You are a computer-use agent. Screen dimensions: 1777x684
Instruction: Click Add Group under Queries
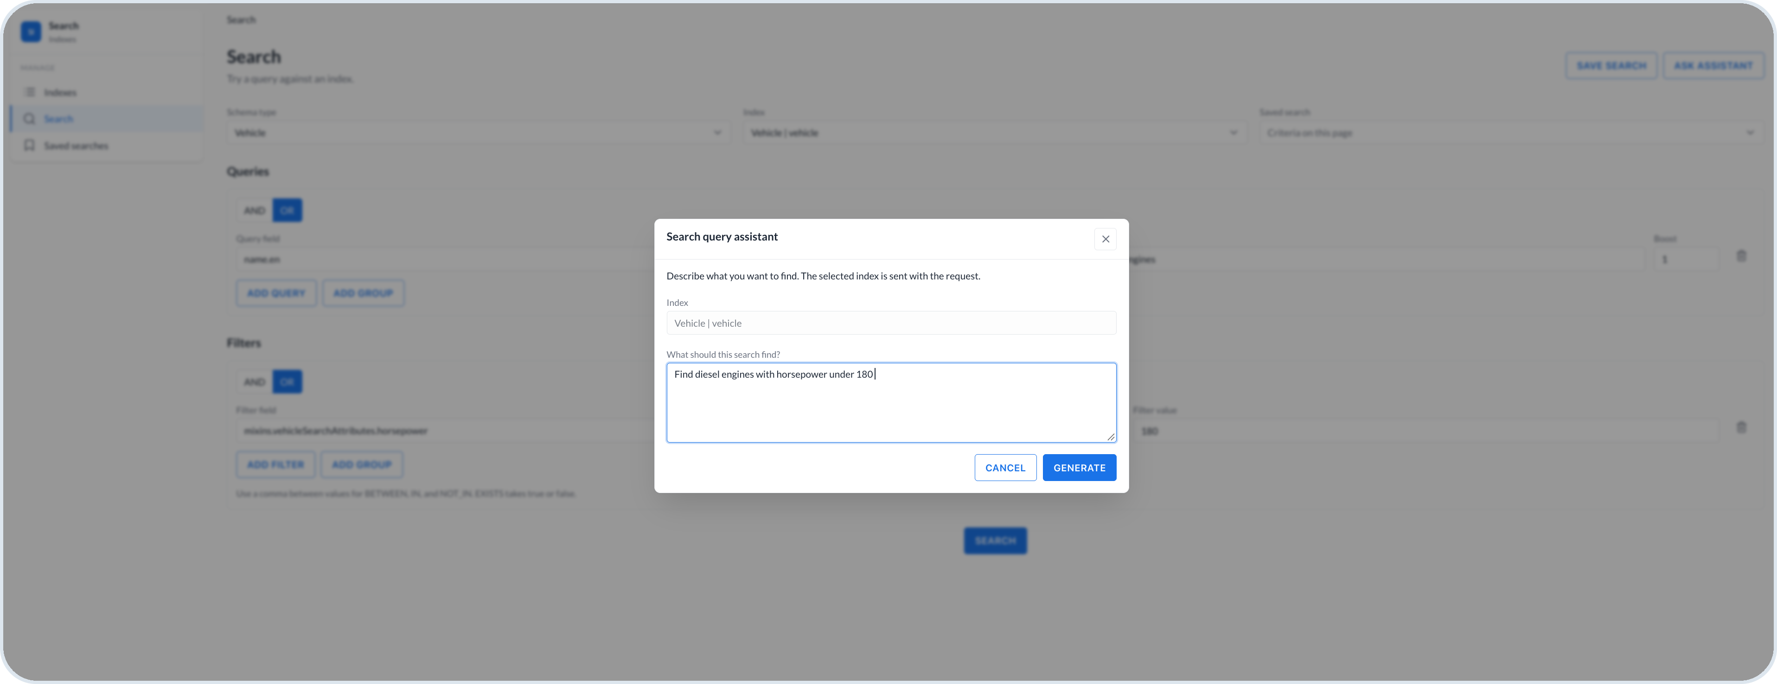(x=363, y=293)
